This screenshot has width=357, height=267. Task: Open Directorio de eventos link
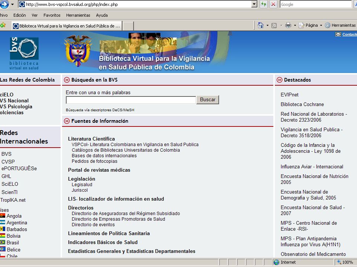(93, 225)
